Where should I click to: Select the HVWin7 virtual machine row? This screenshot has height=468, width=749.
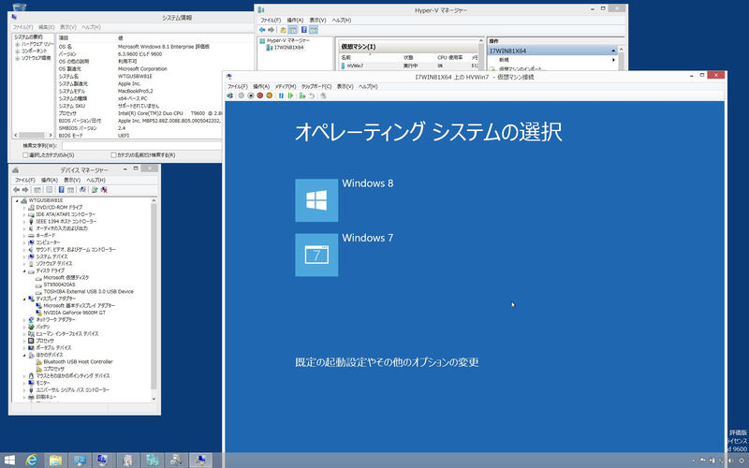410,66
